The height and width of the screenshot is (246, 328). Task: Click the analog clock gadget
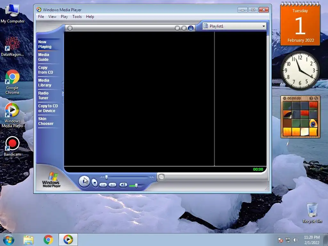(x=300, y=70)
